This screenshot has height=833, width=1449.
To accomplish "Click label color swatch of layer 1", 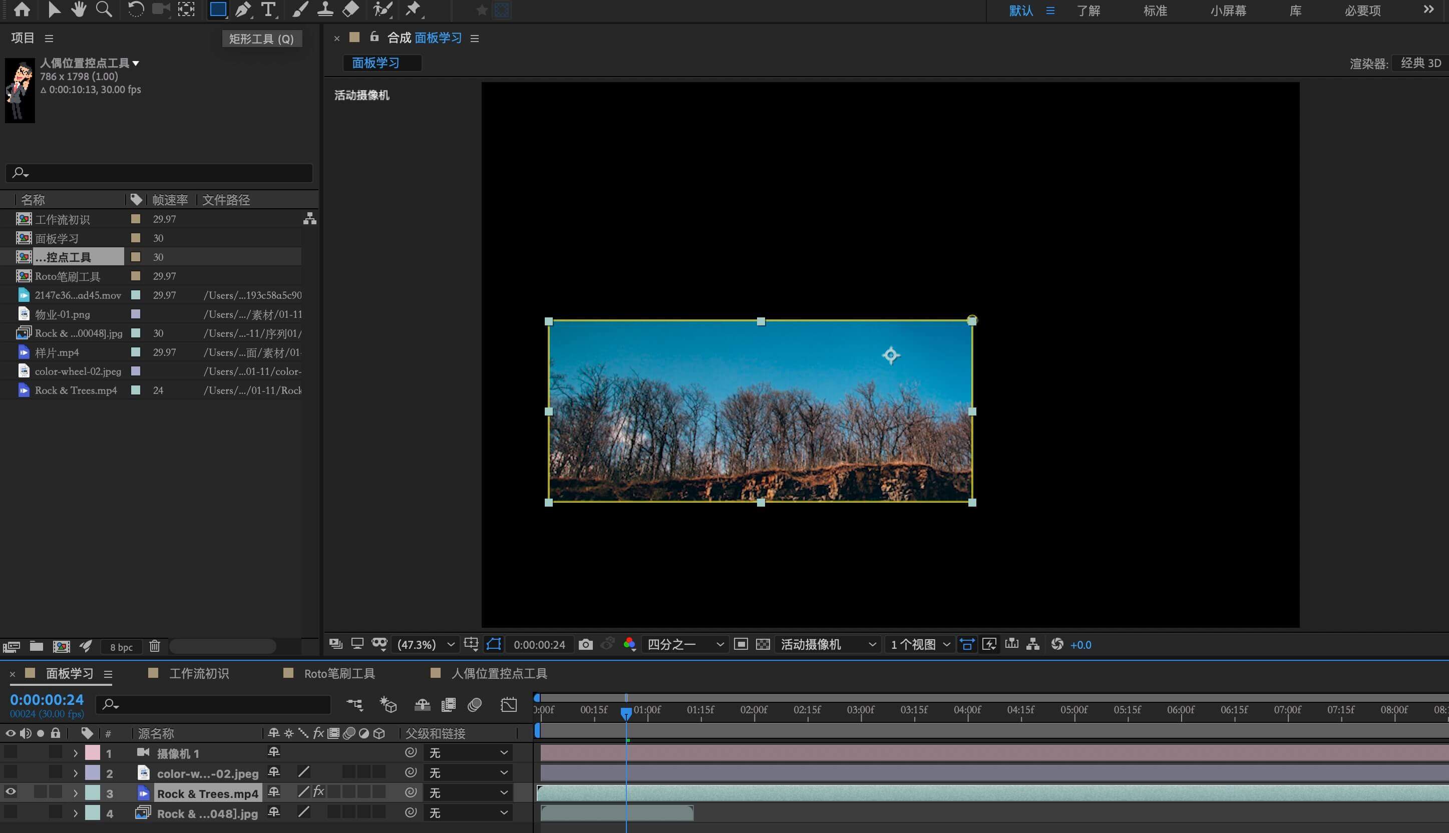I will click(93, 753).
